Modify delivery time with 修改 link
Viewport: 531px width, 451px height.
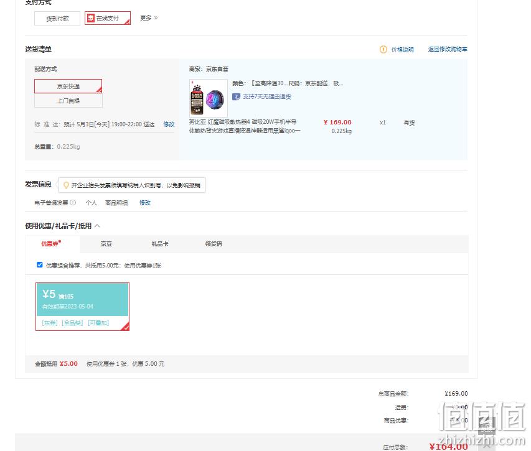tap(169, 124)
